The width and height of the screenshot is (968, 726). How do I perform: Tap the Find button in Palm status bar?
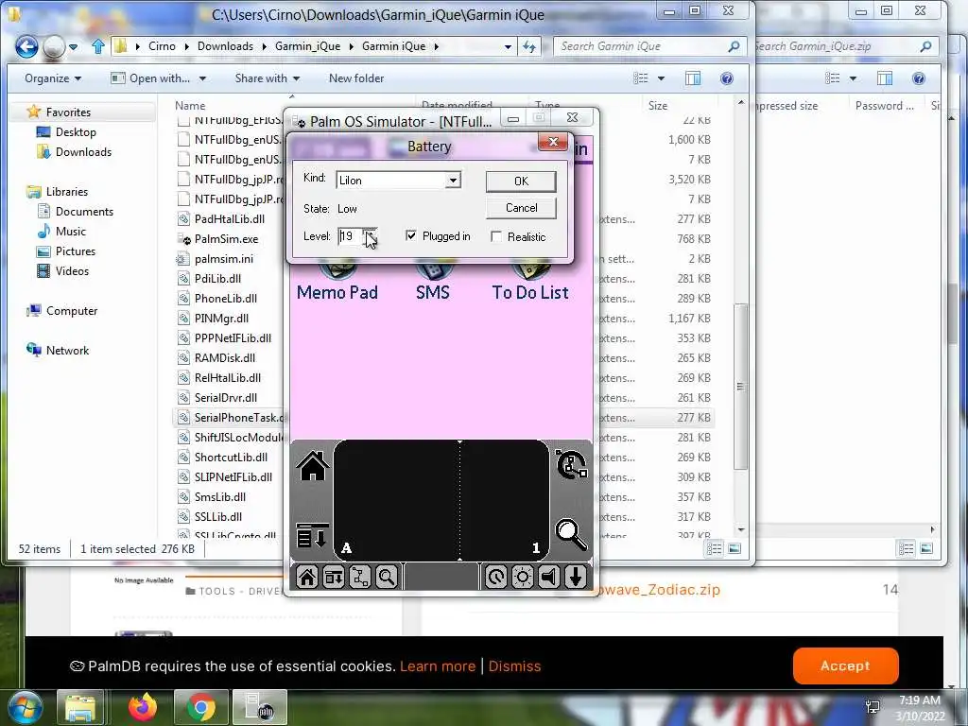point(387,578)
